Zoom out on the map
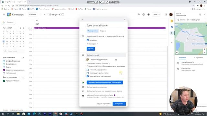The width and height of the screenshot is (207, 116). pos(204,52)
